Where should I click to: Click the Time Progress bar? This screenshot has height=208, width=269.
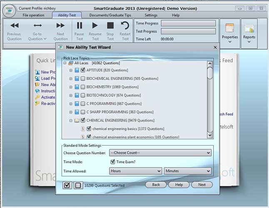(x=188, y=23)
